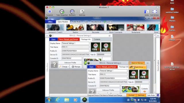Screen dimensions: 184x103
Task: Open Windows Media Player from the taskbar
Action: tap(75, 100)
